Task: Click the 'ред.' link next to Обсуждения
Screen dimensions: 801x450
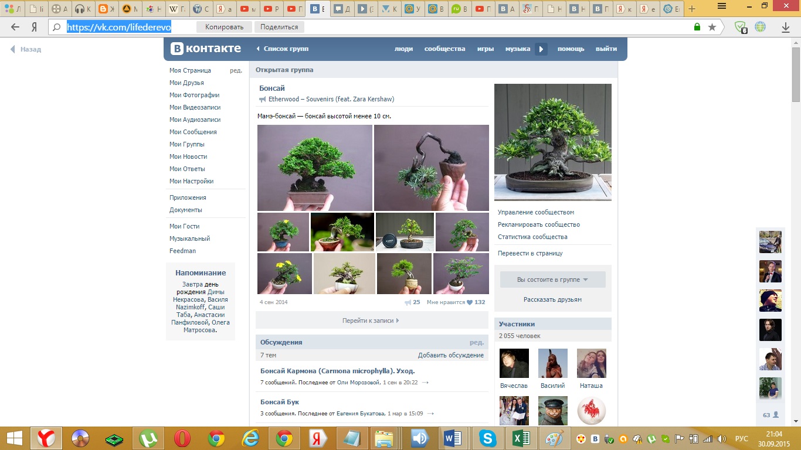Action: click(477, 342)
